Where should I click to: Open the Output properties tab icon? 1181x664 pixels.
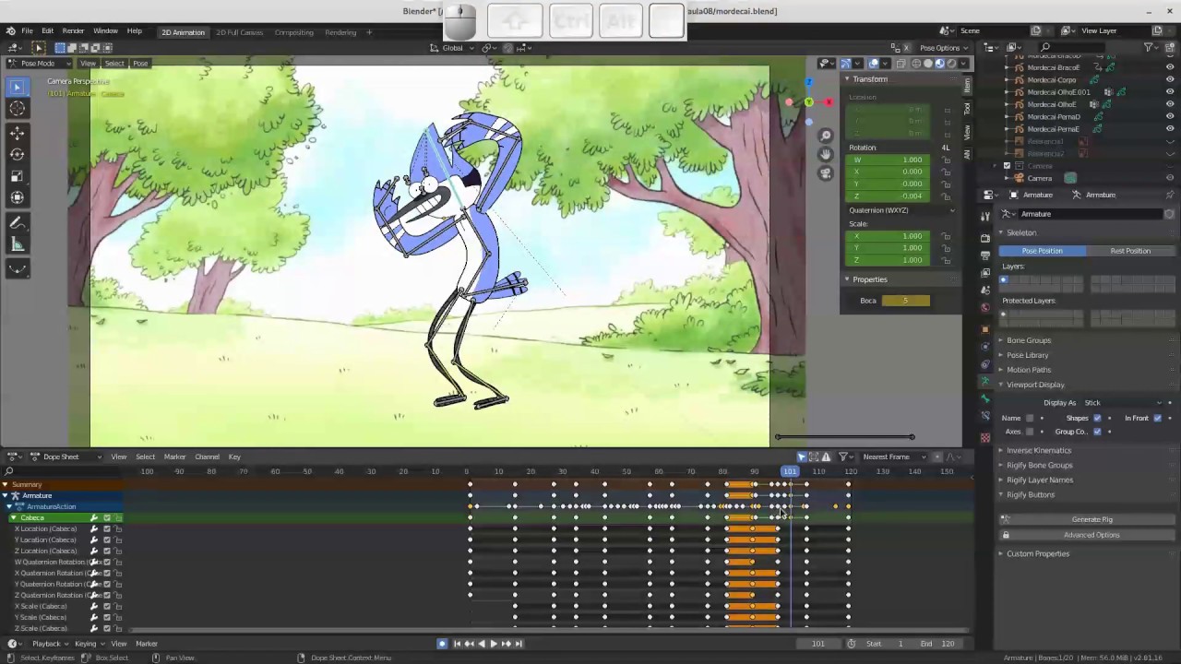985,255
